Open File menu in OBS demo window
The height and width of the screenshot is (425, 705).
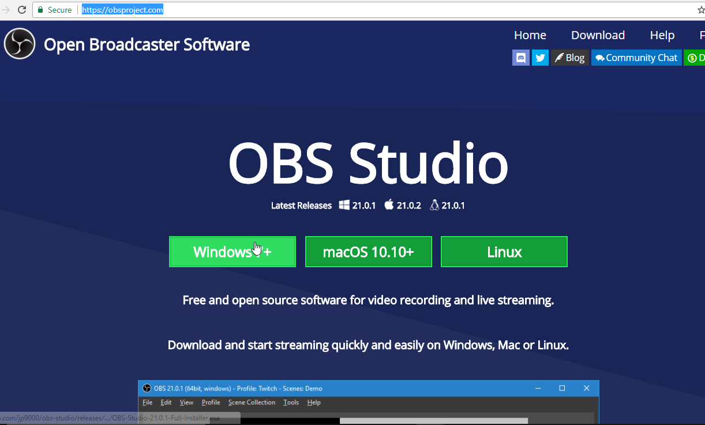pos(147,403)
